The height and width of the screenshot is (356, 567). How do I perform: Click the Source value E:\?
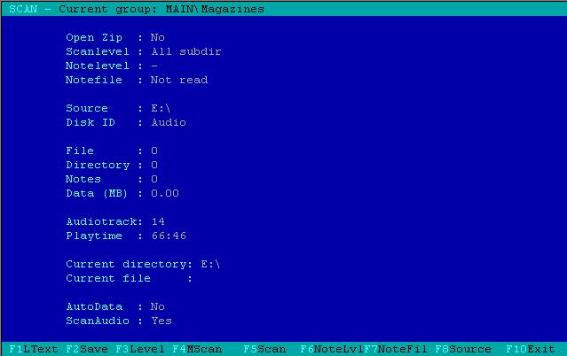161,108
